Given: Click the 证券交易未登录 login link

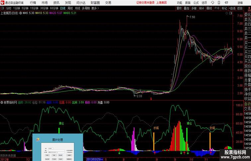Looking at the screenshot, I should click(145, 3).
